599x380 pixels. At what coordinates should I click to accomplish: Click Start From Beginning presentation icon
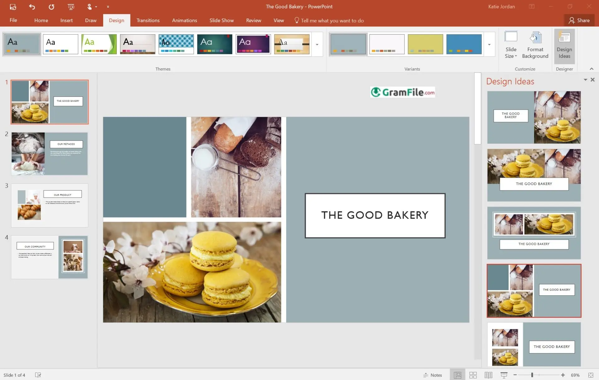pyautogui.click(x=71, y=7)
